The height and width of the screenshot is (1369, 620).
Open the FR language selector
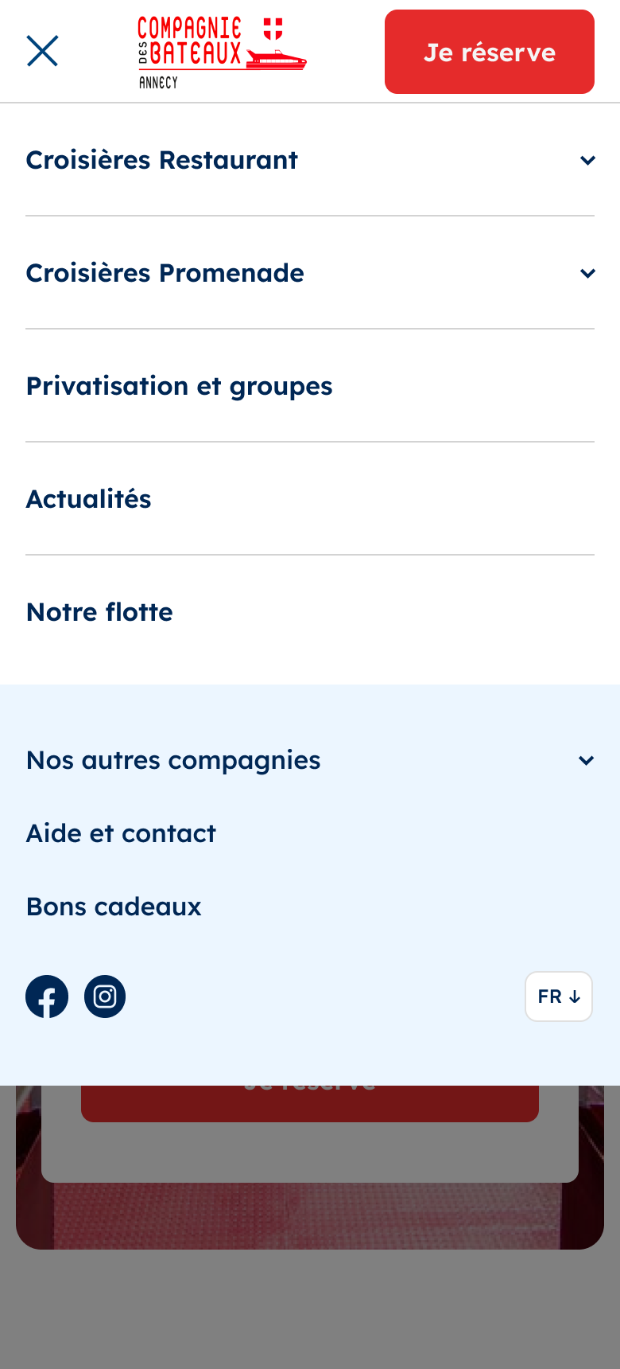pyautogui.click(x=559, y=997)
